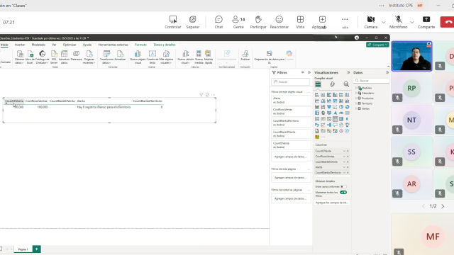Click the green Compartir button in Power BI
This screenshot has width=454, height=255.
[377, 45]
